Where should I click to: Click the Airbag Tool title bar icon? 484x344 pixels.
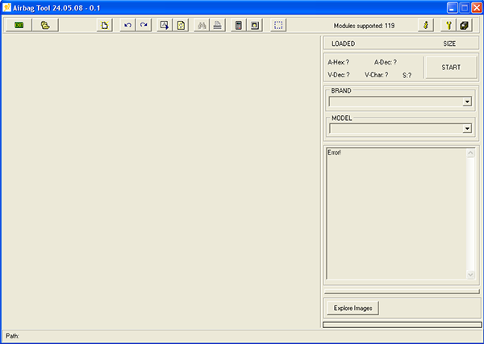(x=6, y=8)
